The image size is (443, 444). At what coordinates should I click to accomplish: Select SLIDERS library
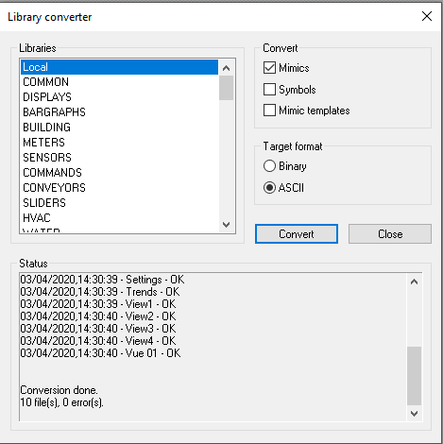[x=119, y=203]
